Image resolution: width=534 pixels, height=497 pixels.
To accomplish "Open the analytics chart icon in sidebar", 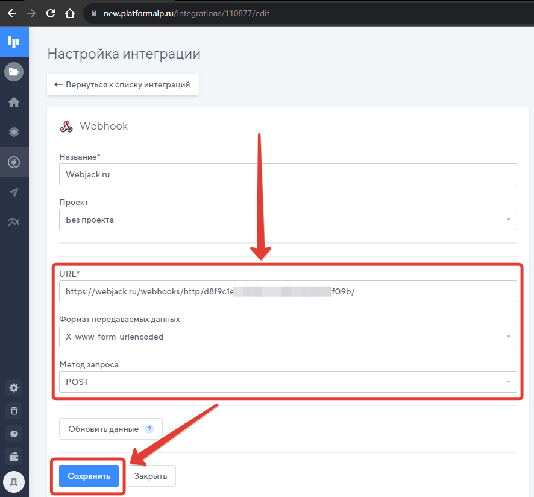I will point(14,222).
